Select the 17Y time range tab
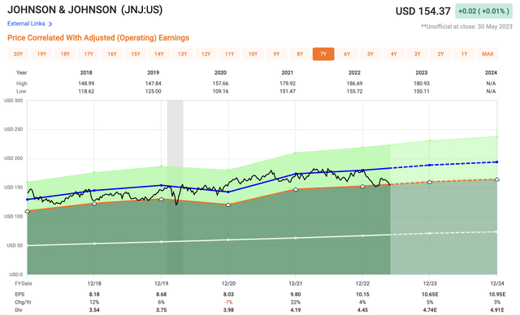 pyautogui.click(x=89, y=54)
